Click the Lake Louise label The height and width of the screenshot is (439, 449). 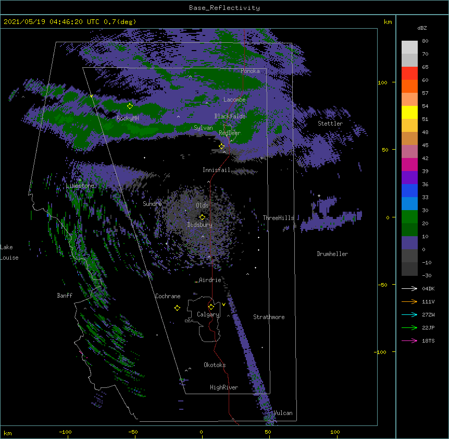click(x=9, y=252)
